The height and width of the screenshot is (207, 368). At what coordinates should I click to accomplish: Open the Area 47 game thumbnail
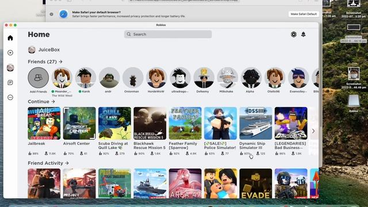(x=185, y=183)
